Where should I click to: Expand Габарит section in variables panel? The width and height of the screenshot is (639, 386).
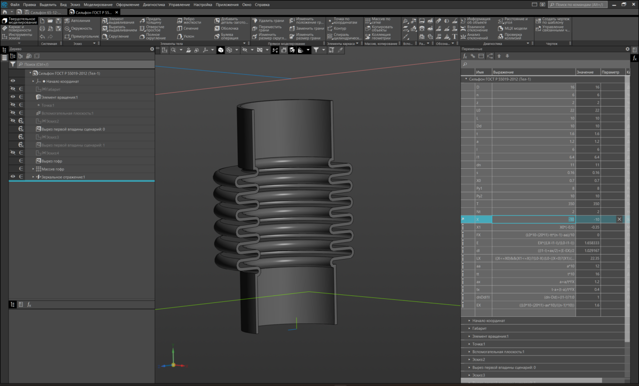point(469,329)
